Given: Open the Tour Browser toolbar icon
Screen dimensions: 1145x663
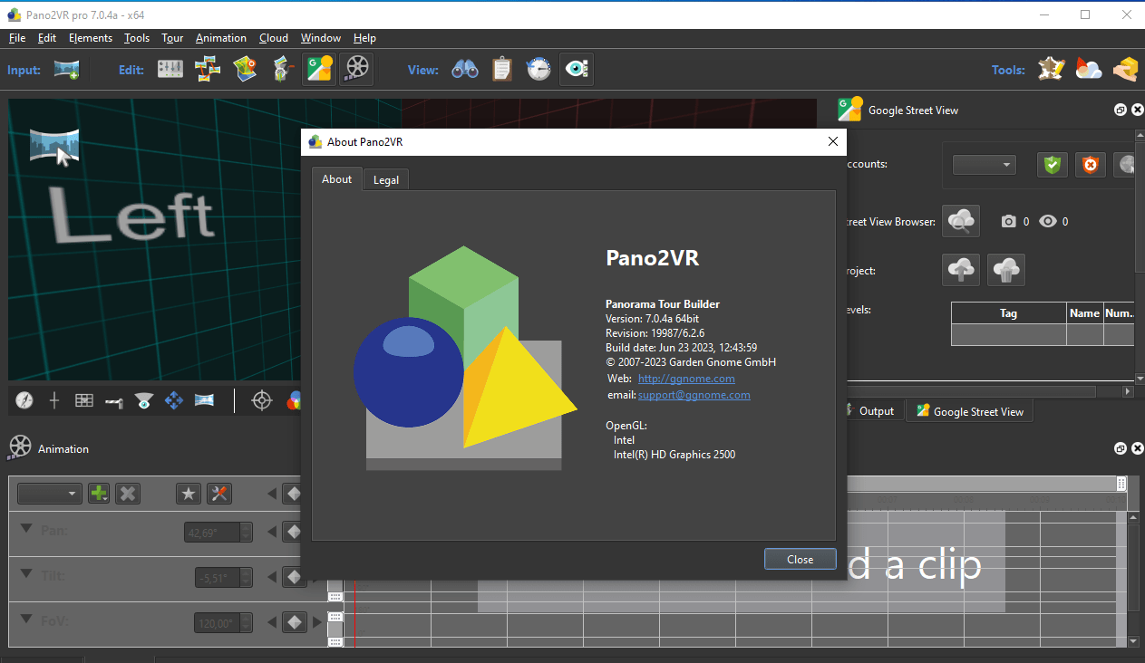Looking at the screenshot, I should [208, 69].
